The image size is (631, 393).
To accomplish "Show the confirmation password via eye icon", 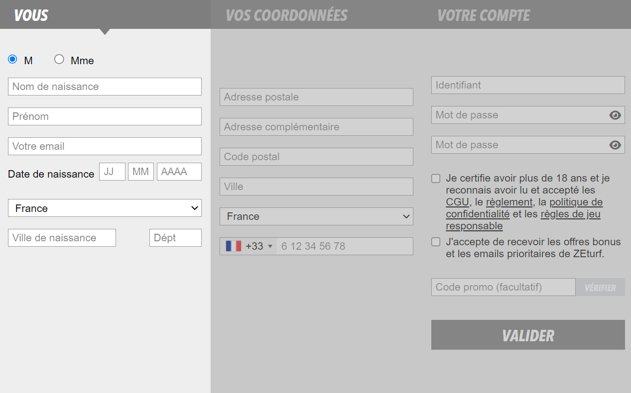I will tap(615, 145).
